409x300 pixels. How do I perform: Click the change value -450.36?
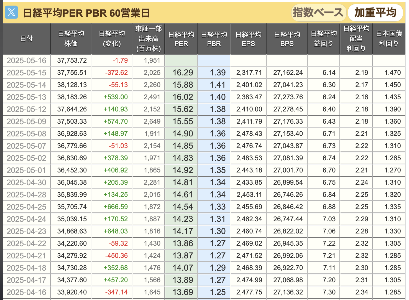pos(116,256)
